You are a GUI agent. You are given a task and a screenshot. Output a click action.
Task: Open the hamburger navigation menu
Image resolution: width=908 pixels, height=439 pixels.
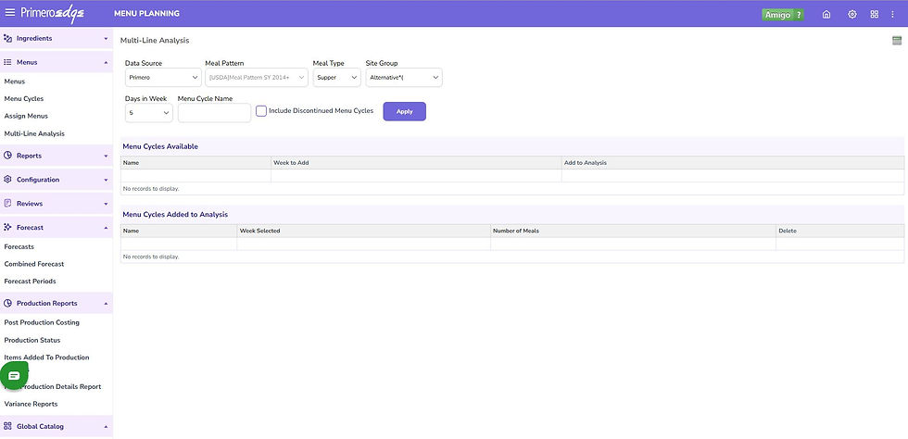coord(10,13)
